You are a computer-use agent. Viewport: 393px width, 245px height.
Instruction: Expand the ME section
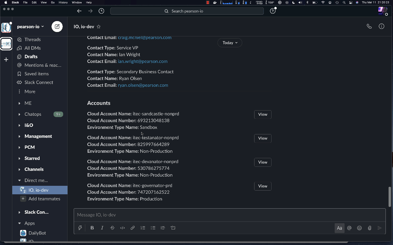coord(19,103)
